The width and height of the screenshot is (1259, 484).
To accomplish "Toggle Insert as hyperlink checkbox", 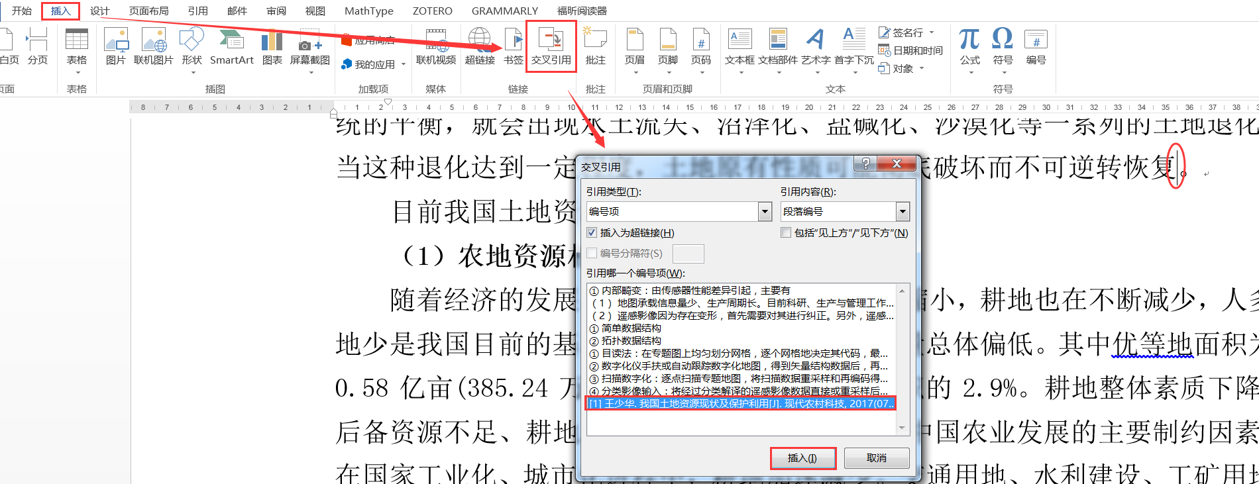I will coord(592,232).
